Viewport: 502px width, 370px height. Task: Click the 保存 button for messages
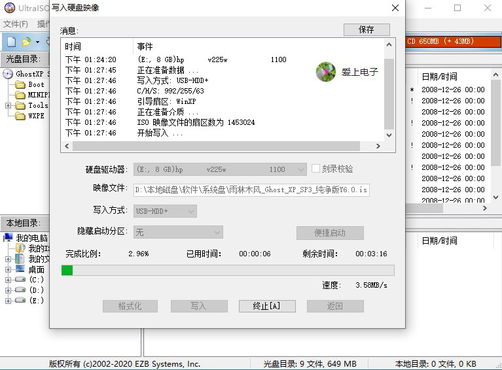point(367,29)
